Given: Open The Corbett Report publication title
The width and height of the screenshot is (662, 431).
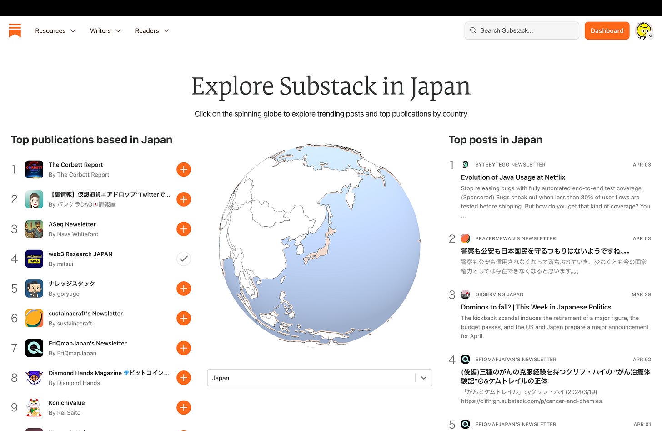Looking at the screenshot, I should 76,165.
